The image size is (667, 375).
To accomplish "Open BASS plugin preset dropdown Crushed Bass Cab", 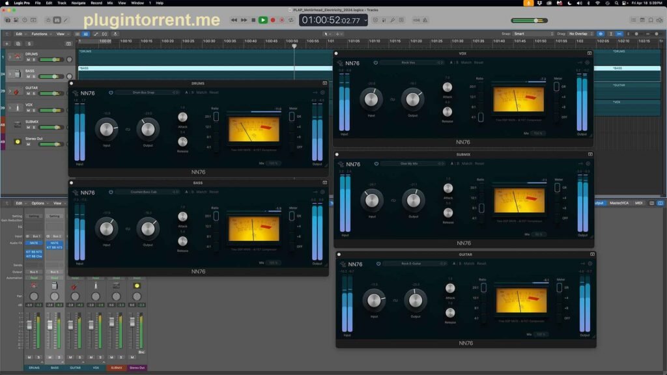I will click(147, 192).
